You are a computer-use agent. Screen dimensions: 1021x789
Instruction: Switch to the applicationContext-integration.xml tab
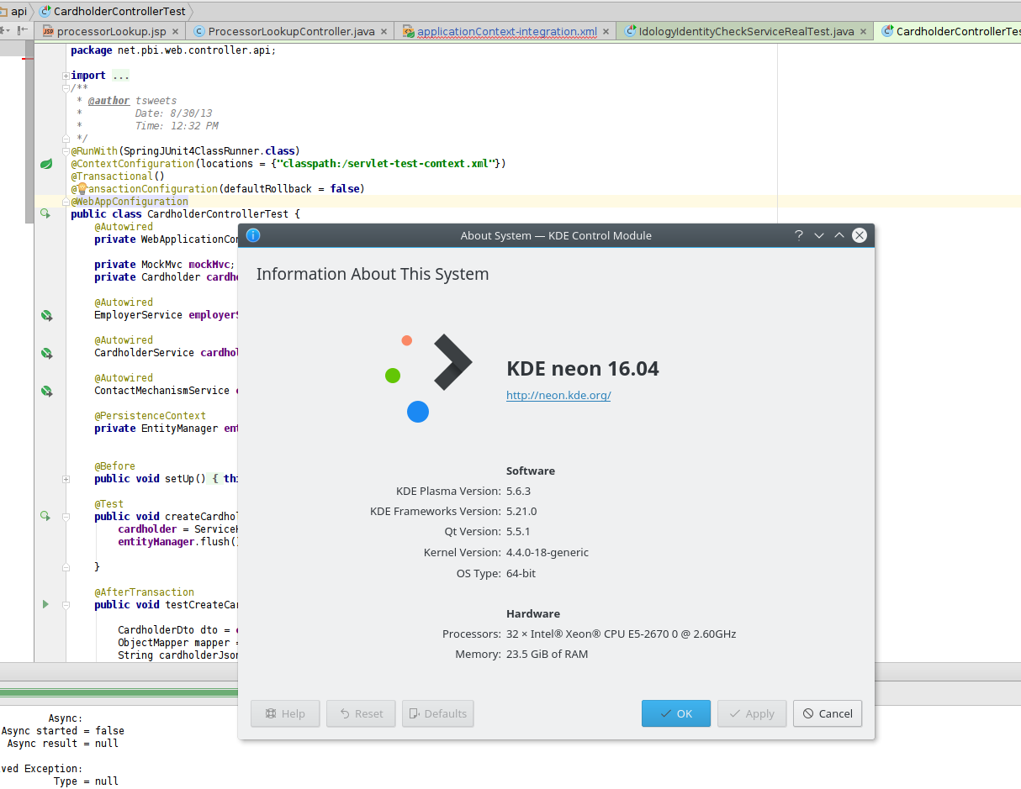click(x=506, y=31)
